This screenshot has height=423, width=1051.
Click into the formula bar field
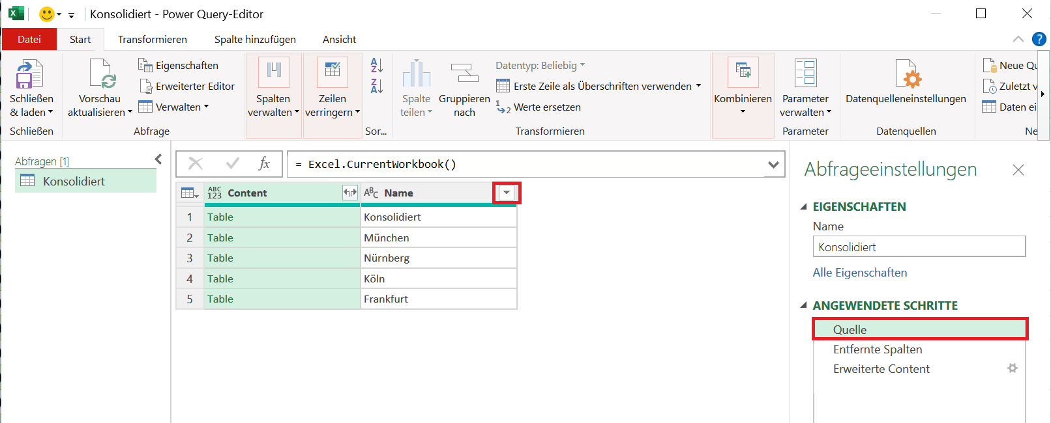[525, 164]
